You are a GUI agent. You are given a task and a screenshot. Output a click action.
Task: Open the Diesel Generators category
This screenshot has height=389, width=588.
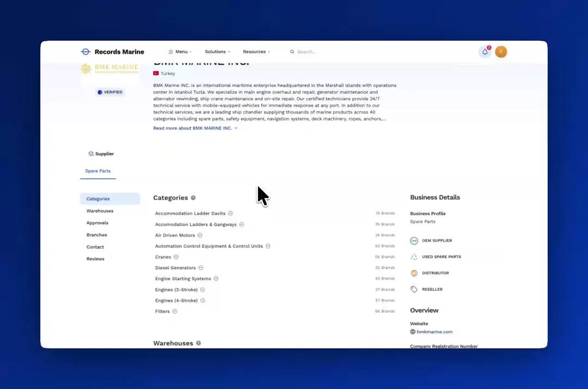[x=175, y=268]
